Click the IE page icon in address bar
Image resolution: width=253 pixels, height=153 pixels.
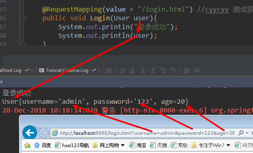[55, 133]
